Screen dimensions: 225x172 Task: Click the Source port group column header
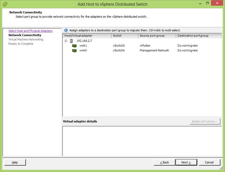[x=157, y=36]
